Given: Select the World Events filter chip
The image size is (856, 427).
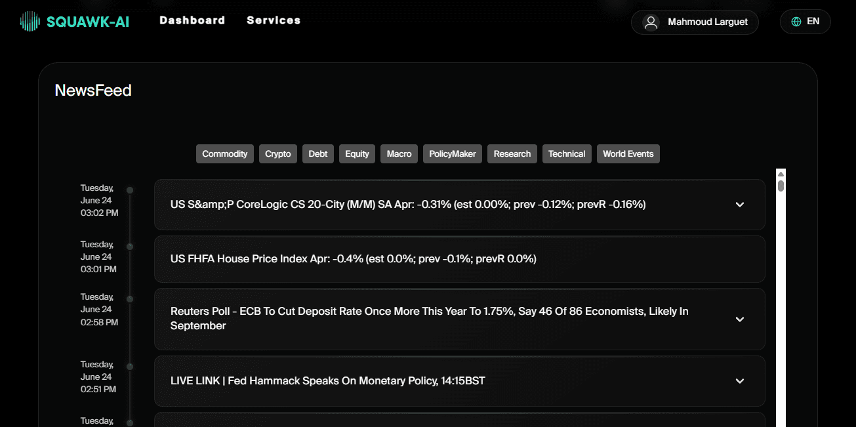Looking at the screenshot, I should click(x=628, y=153).
